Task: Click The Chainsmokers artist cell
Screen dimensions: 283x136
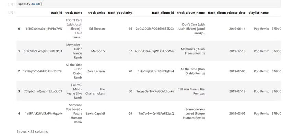Action: click(x=95, y=91)
